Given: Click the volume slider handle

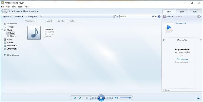Looking at the screenshot, I should [130, 98].
